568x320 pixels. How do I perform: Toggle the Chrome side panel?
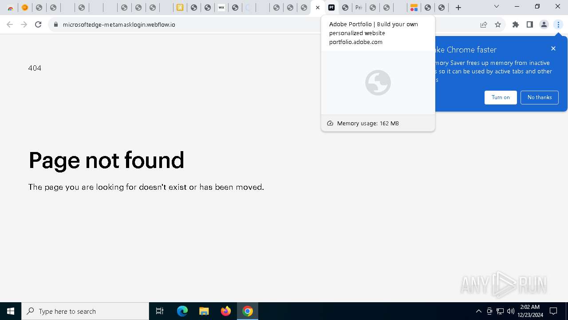(530, 24)
